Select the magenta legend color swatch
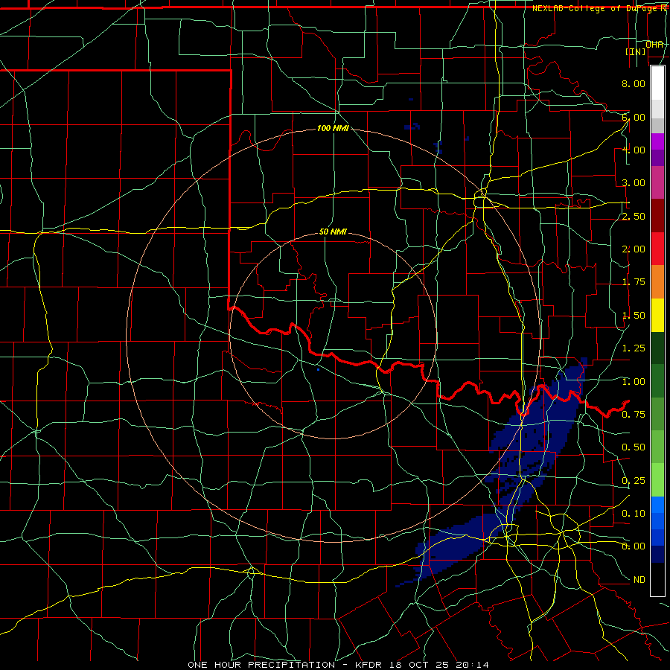Viewport: 670px width, 670px height. 657,141
